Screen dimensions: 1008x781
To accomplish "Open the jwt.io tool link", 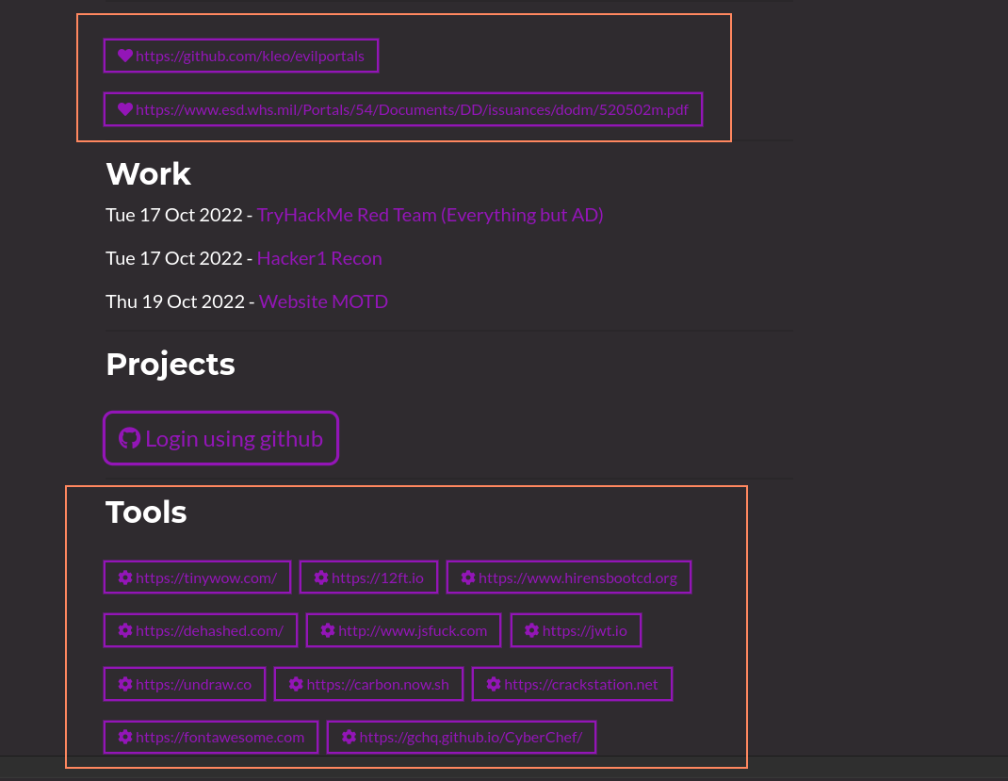I will [584, 630].
